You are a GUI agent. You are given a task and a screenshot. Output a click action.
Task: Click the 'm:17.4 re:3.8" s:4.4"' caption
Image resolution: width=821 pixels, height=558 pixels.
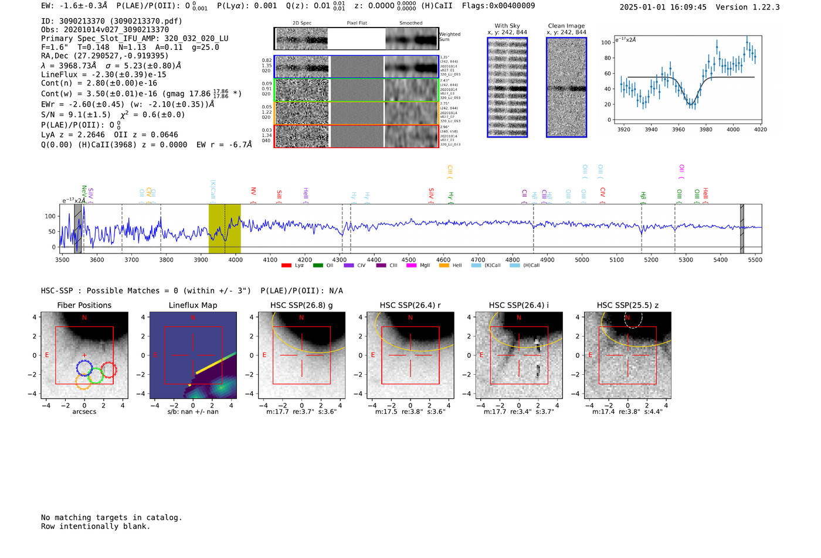point(627,412)
